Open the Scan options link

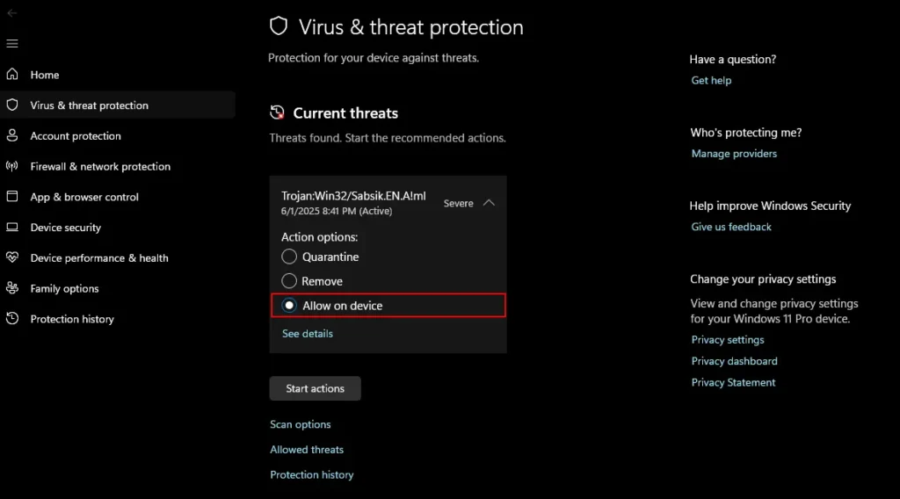tap(301, 424)
